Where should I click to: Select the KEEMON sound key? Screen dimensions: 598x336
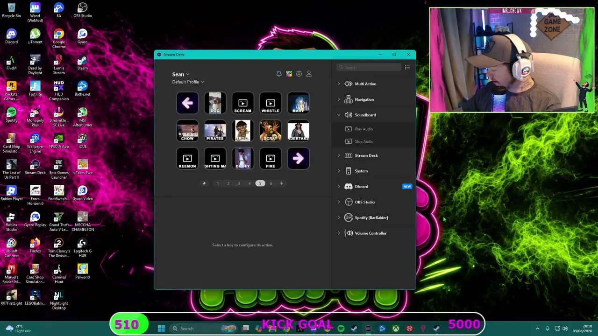pyautogui.click(x=187, y=159)
